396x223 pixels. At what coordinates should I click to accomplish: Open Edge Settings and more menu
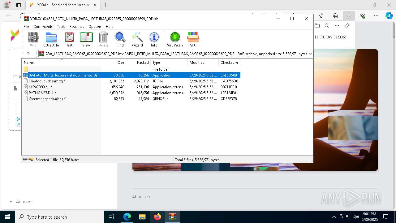pos(376,16)
